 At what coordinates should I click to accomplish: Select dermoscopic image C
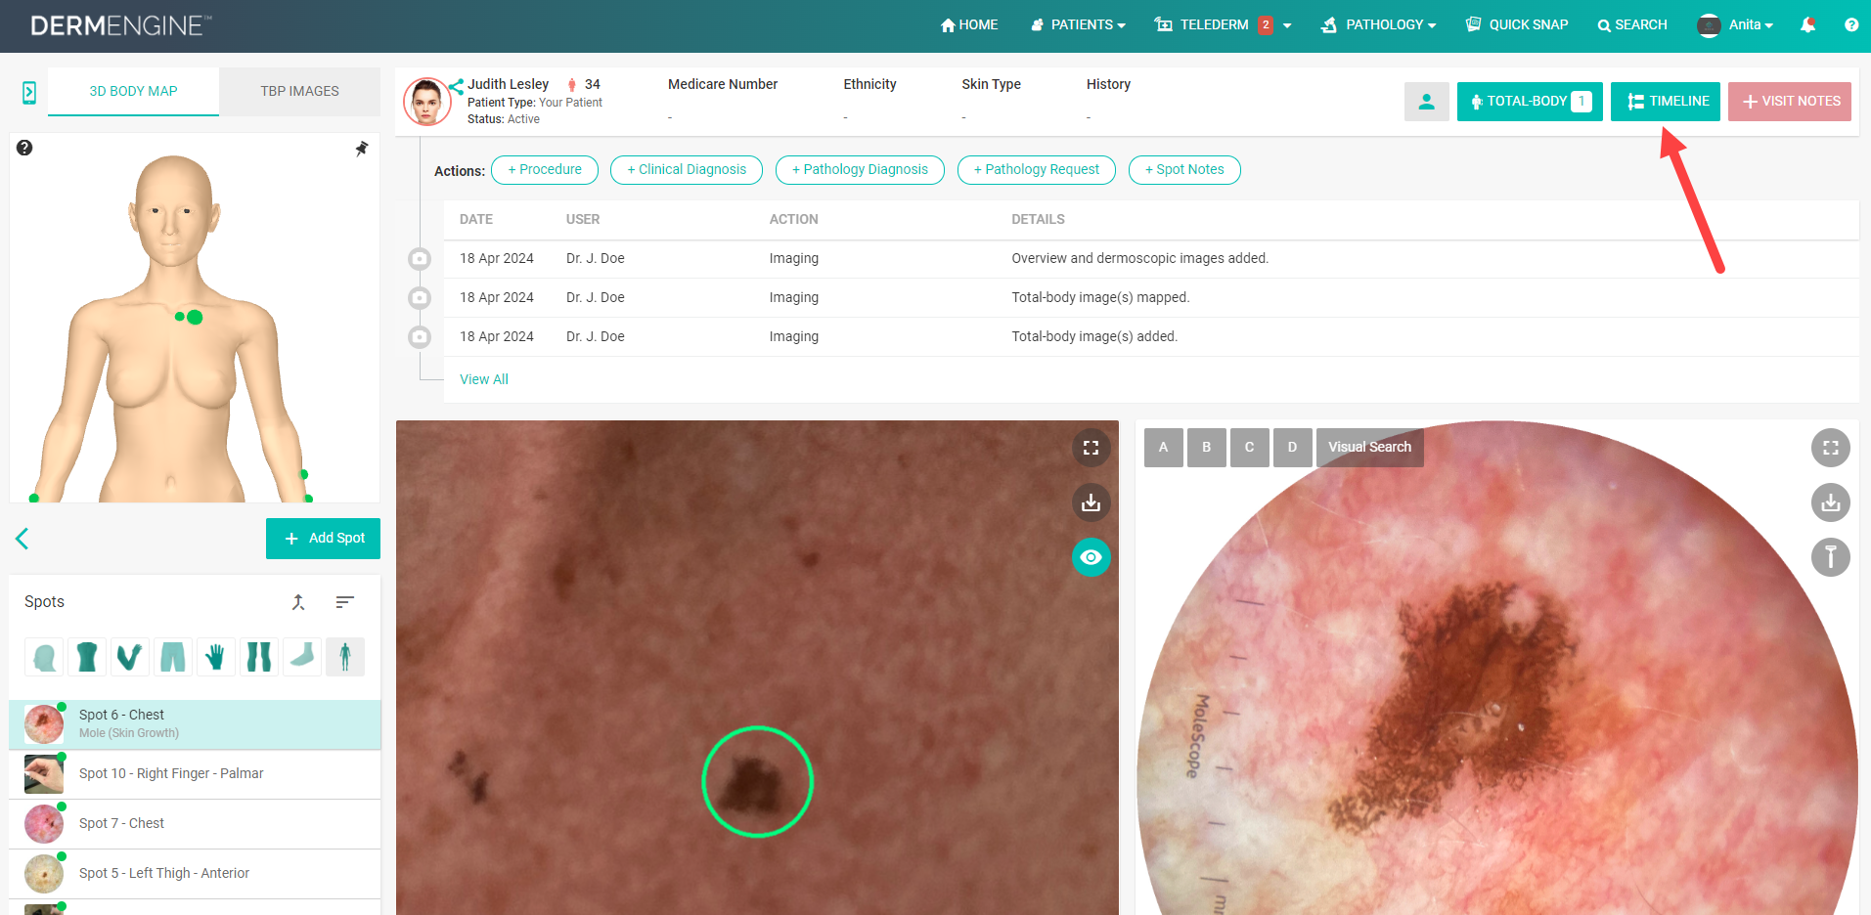coord(1250,448)
